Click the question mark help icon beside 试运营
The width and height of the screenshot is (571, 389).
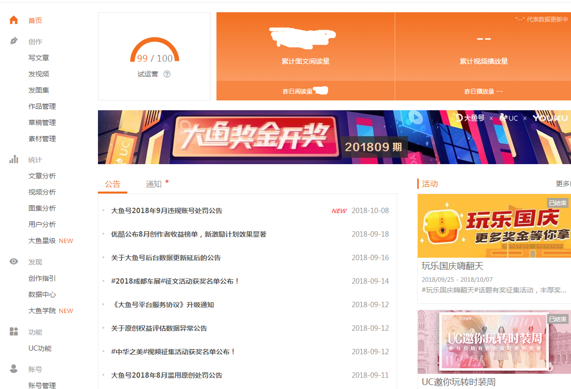pyautogui.click(x=167, y=74)
